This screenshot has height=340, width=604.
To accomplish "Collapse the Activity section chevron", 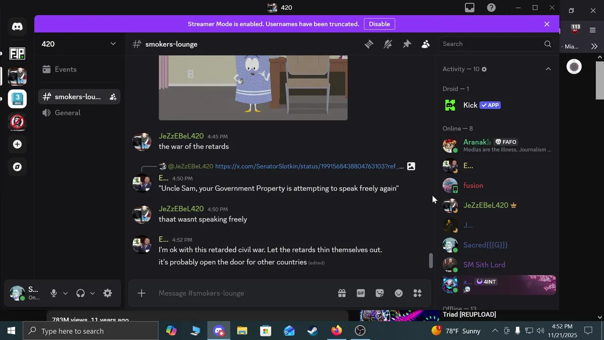I will tap(548, 69).
